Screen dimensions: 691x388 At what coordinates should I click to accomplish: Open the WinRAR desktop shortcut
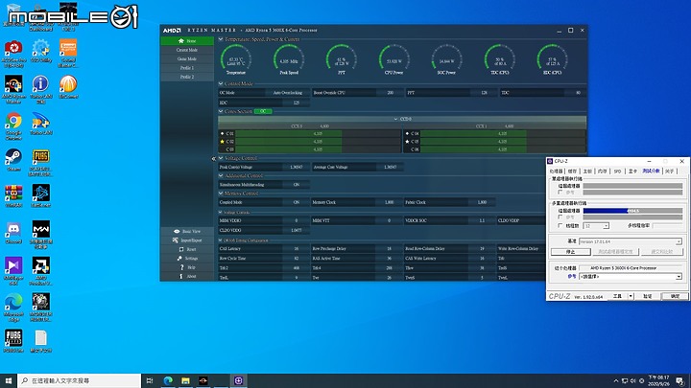click(13, 196)
